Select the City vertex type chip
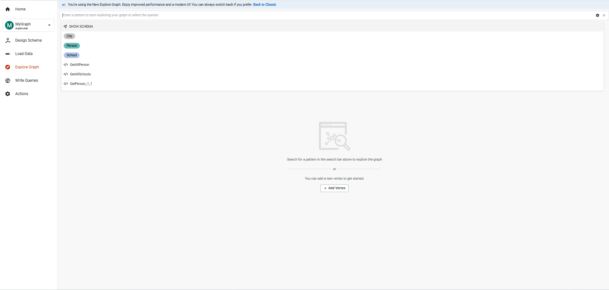 (x=69, y=36)
